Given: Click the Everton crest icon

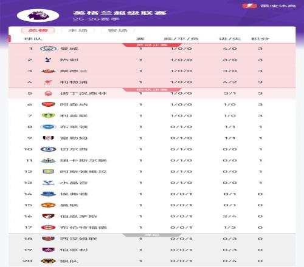Looking at the screenshot, I should [48, 194].
